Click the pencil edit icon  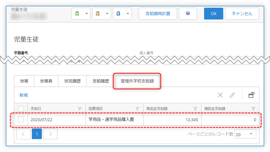(232, 95)
